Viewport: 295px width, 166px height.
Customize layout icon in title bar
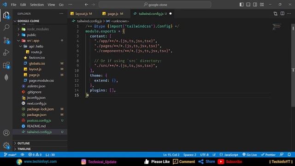point(262,5)
